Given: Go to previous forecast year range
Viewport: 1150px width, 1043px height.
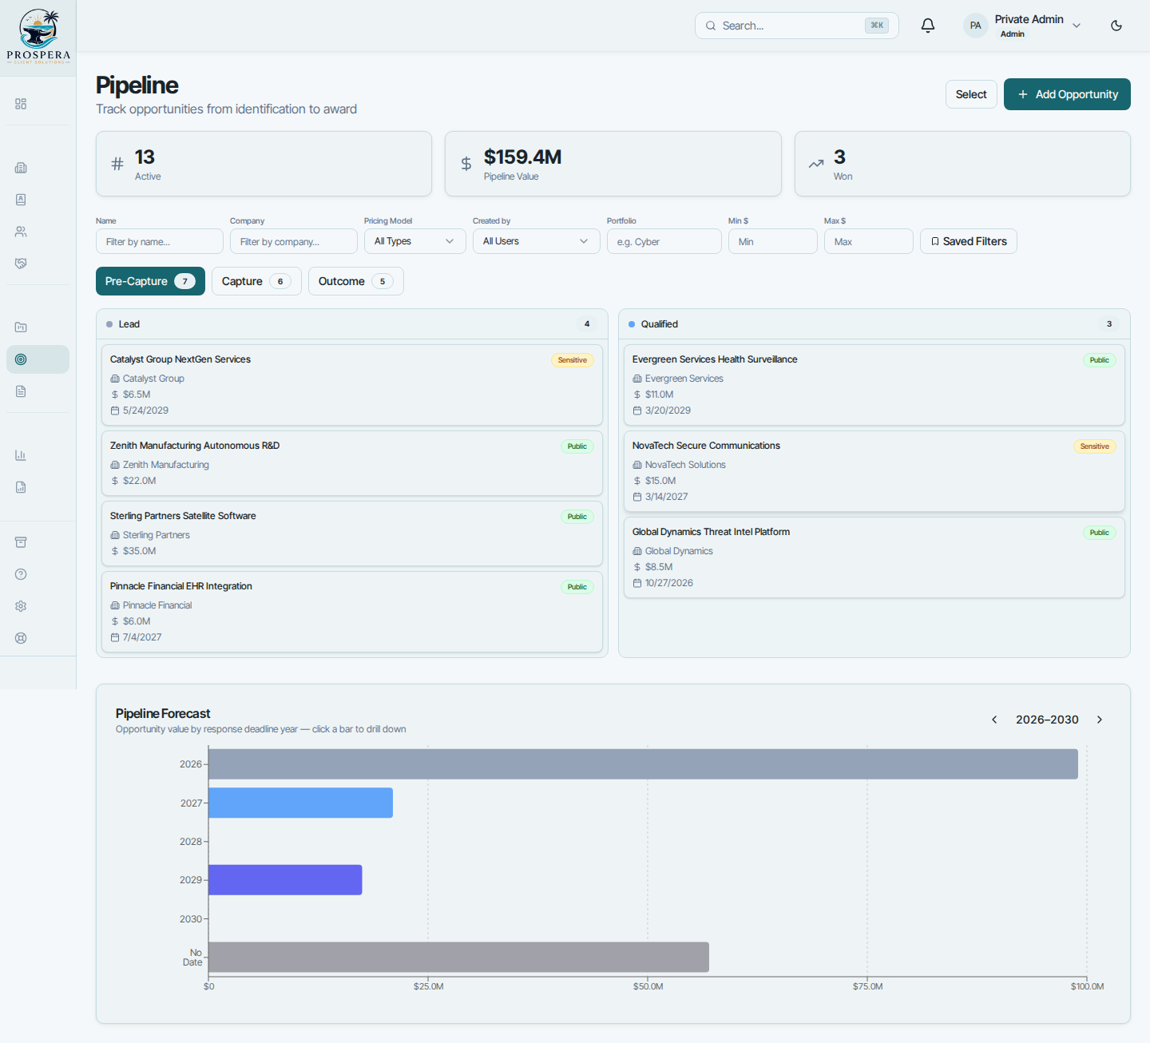Looking at the screenshot, I should [994, 720].
